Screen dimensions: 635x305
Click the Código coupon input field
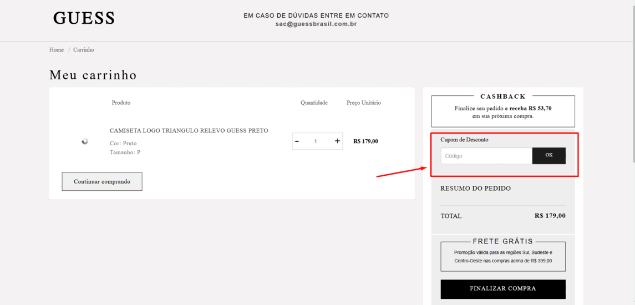click(486, 155)
